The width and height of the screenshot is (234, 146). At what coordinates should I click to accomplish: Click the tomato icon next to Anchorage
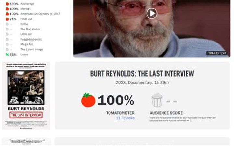click(x=7, y=4)
